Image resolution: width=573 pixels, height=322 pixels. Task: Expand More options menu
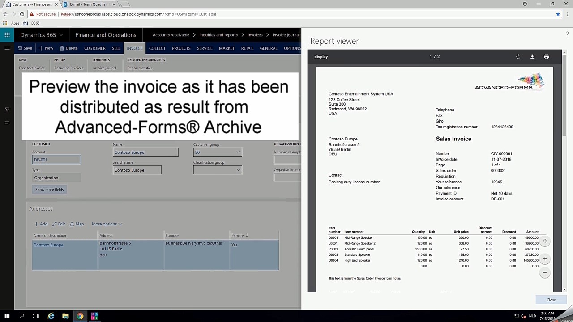tap(107, 224)
